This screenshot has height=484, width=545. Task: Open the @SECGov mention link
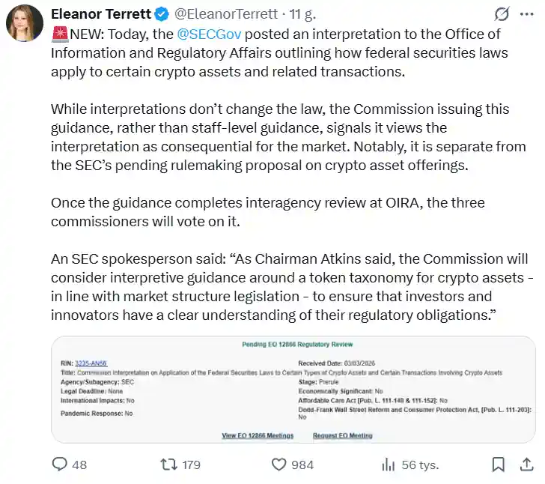pyautogui.click(x=210, y=34)
